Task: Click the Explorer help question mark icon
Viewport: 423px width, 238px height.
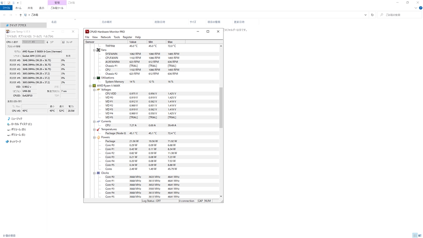Action: [x=420, y=8]
